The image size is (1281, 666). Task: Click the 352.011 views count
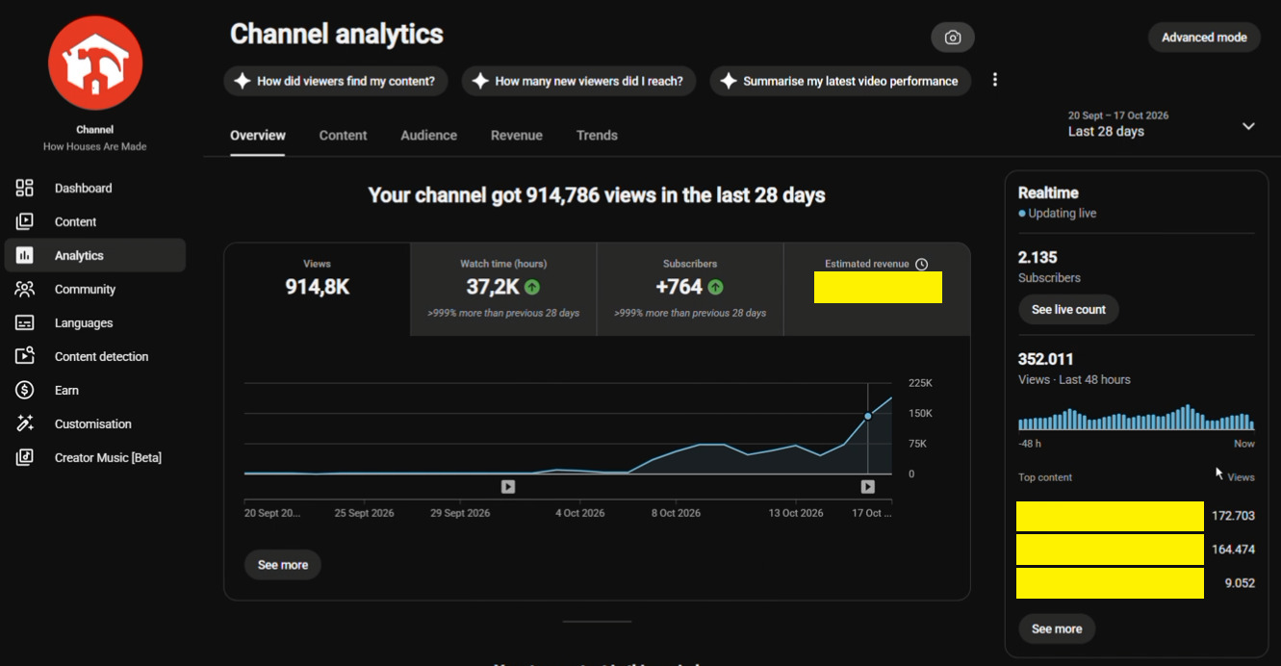(x=1045, y=359)
